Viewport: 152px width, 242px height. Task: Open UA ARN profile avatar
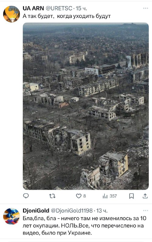pyautogui.click(x=12, y=14)
